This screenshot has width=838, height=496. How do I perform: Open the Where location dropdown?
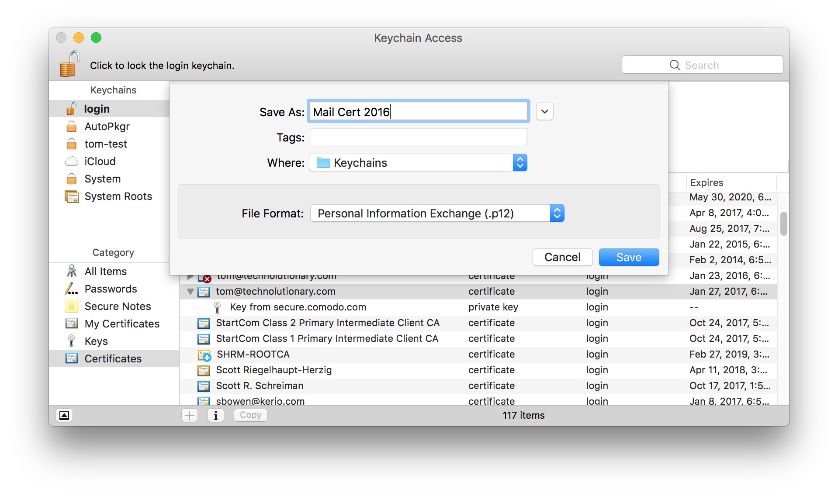(418, 163)
